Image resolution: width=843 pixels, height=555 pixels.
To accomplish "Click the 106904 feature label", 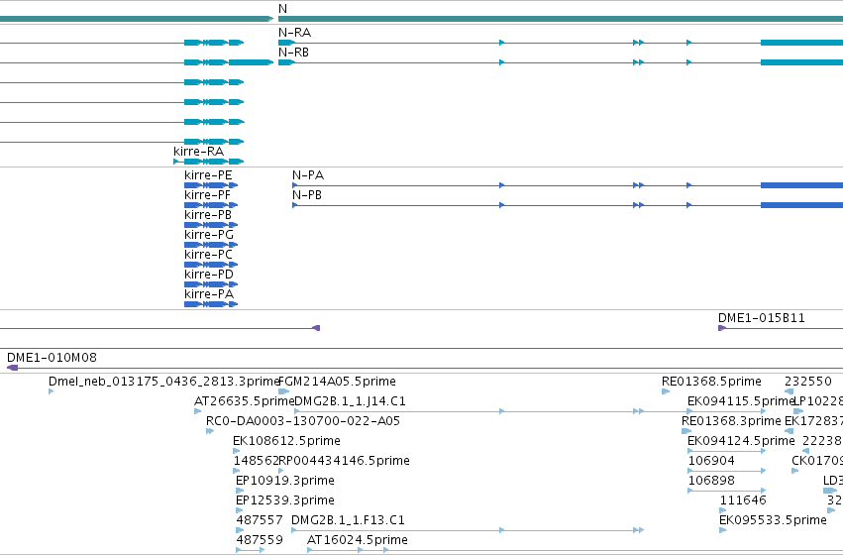I will pos(711,461).
